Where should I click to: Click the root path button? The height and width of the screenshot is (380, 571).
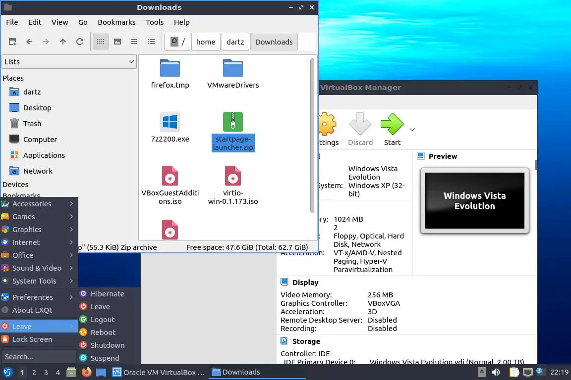click(x=177, y=42)
